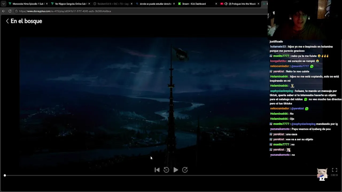Click the 2:06:18 remaining time label

334,175
